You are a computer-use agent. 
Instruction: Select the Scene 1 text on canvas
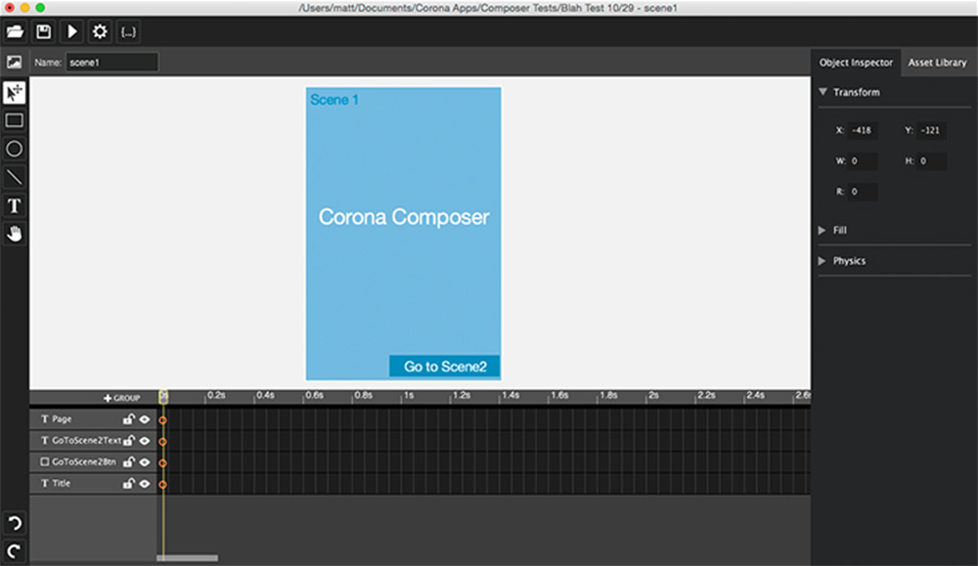(x=334, y=100)
